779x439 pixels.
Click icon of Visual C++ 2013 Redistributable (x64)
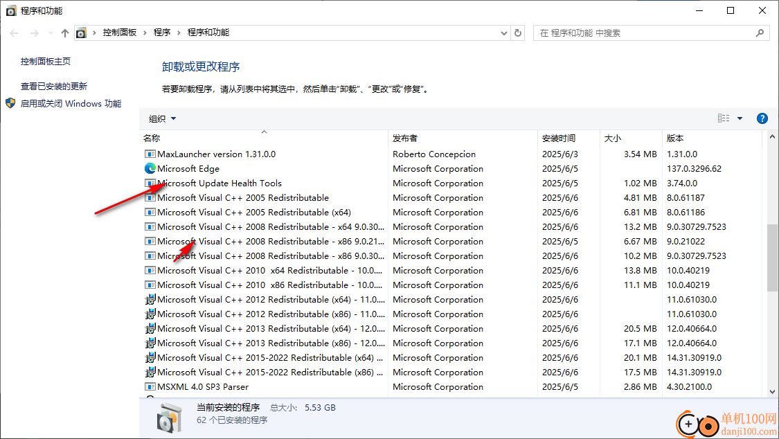(x=150, y=328)
